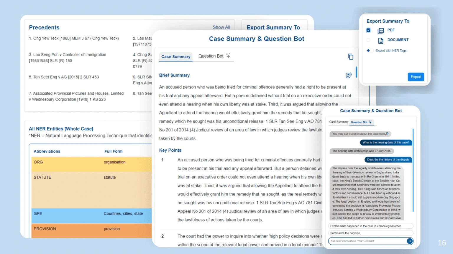Click precedent 'Tan Seet Eng v AG [2015] 2 SLR 453'
Screen dimensions: 453x254
point(64,77)
